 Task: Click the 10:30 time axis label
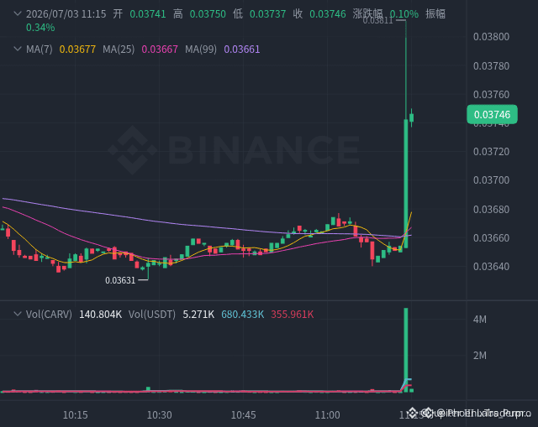pyautogui.click(x=159, y=415)
